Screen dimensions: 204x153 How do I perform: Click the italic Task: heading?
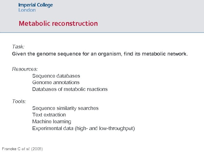click(19, 46)
